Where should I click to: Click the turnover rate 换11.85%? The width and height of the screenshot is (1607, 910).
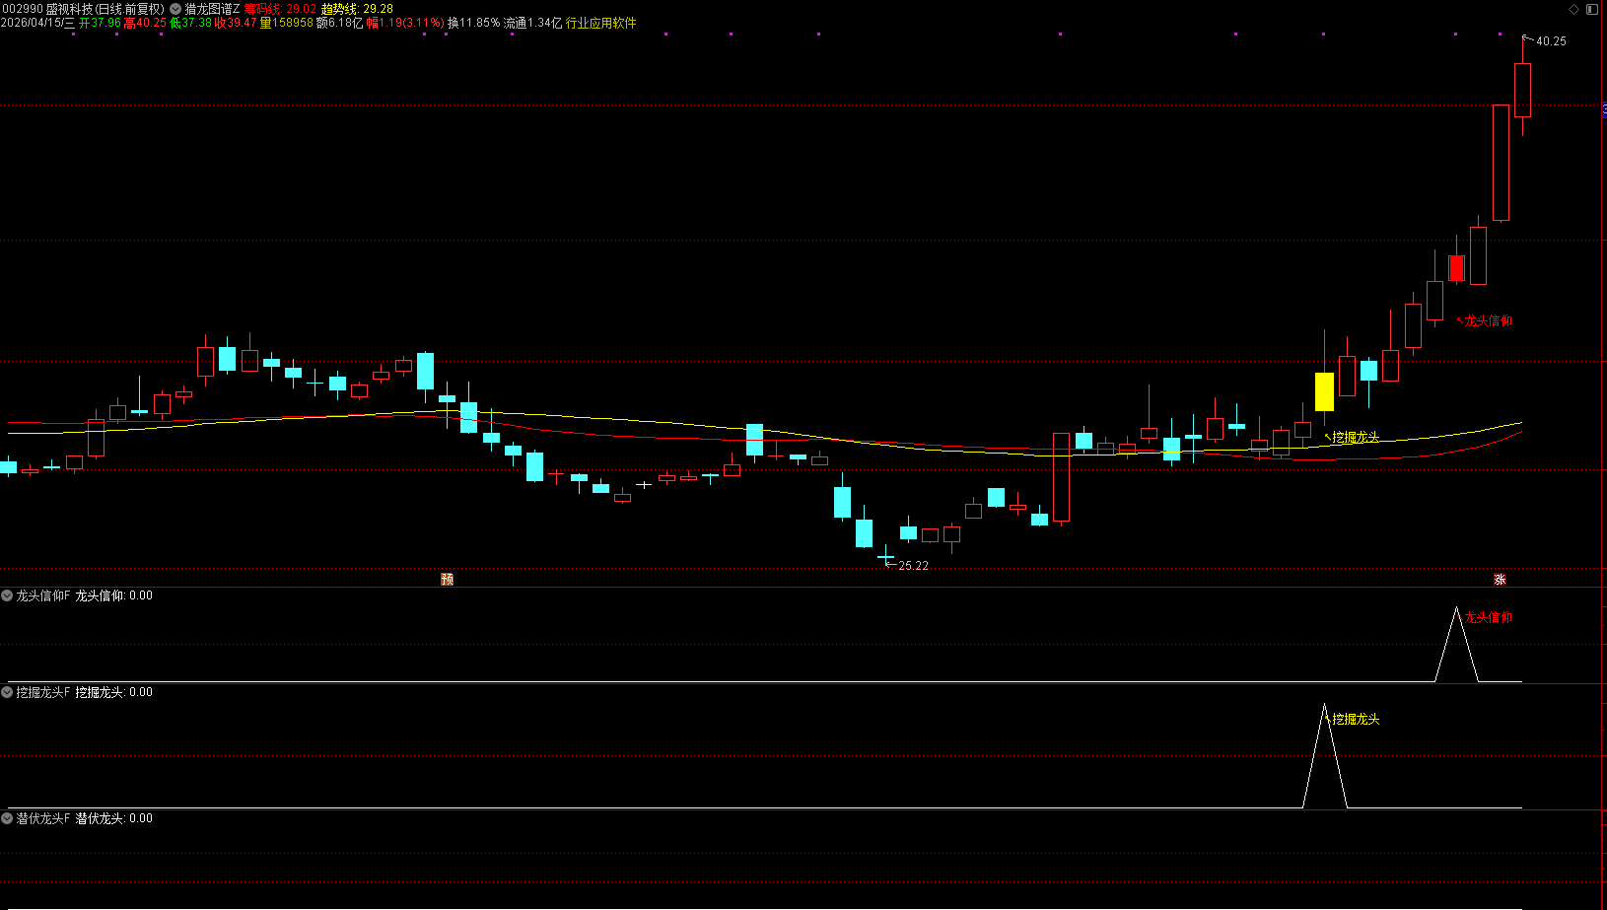(474, 23)
